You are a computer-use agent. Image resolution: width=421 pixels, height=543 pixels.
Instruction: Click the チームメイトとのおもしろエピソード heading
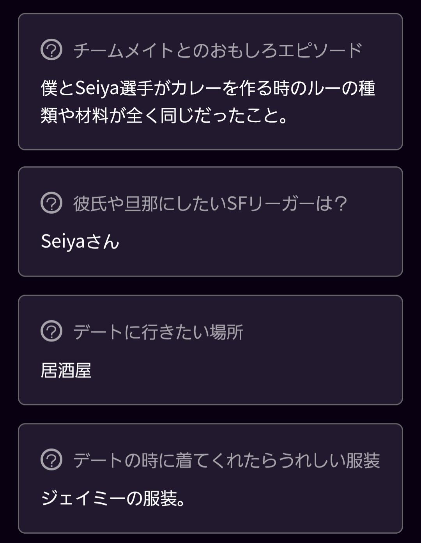click(218, 50)
